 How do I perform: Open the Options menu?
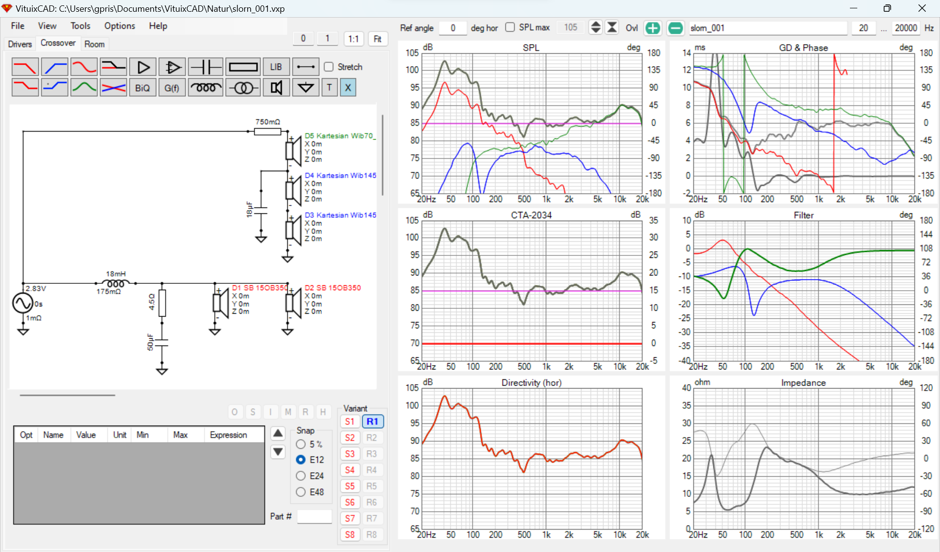119,26
